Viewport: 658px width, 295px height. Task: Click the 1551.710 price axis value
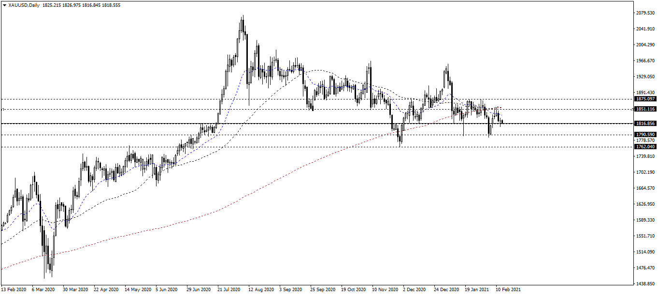point(646,236)
